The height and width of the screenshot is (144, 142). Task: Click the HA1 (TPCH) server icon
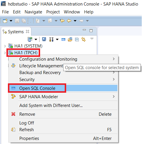tap(11, 52)
